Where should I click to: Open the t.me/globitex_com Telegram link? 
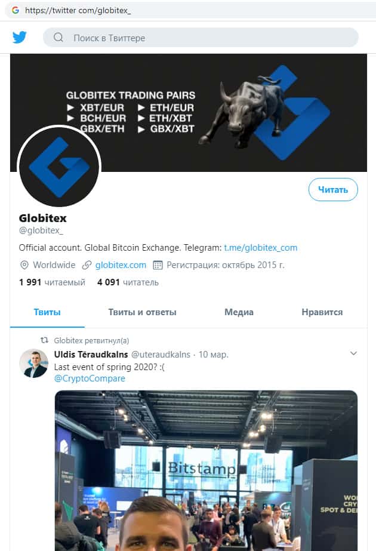[261, 248]
